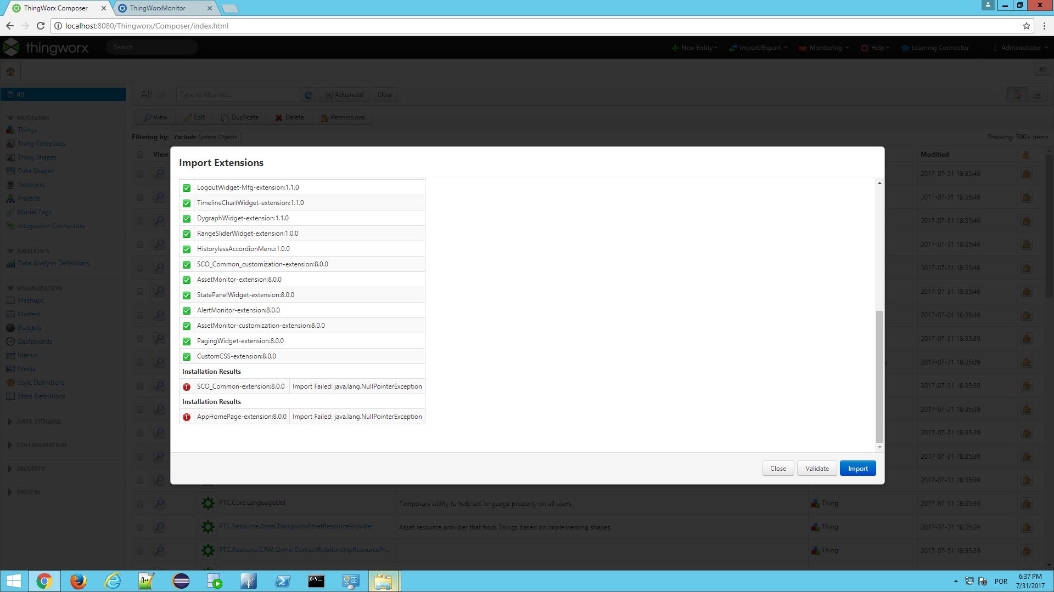Click the red error icon beside SCO_Common-extension
Screen dimensions: 1054x592
click(x=187, y=387)
